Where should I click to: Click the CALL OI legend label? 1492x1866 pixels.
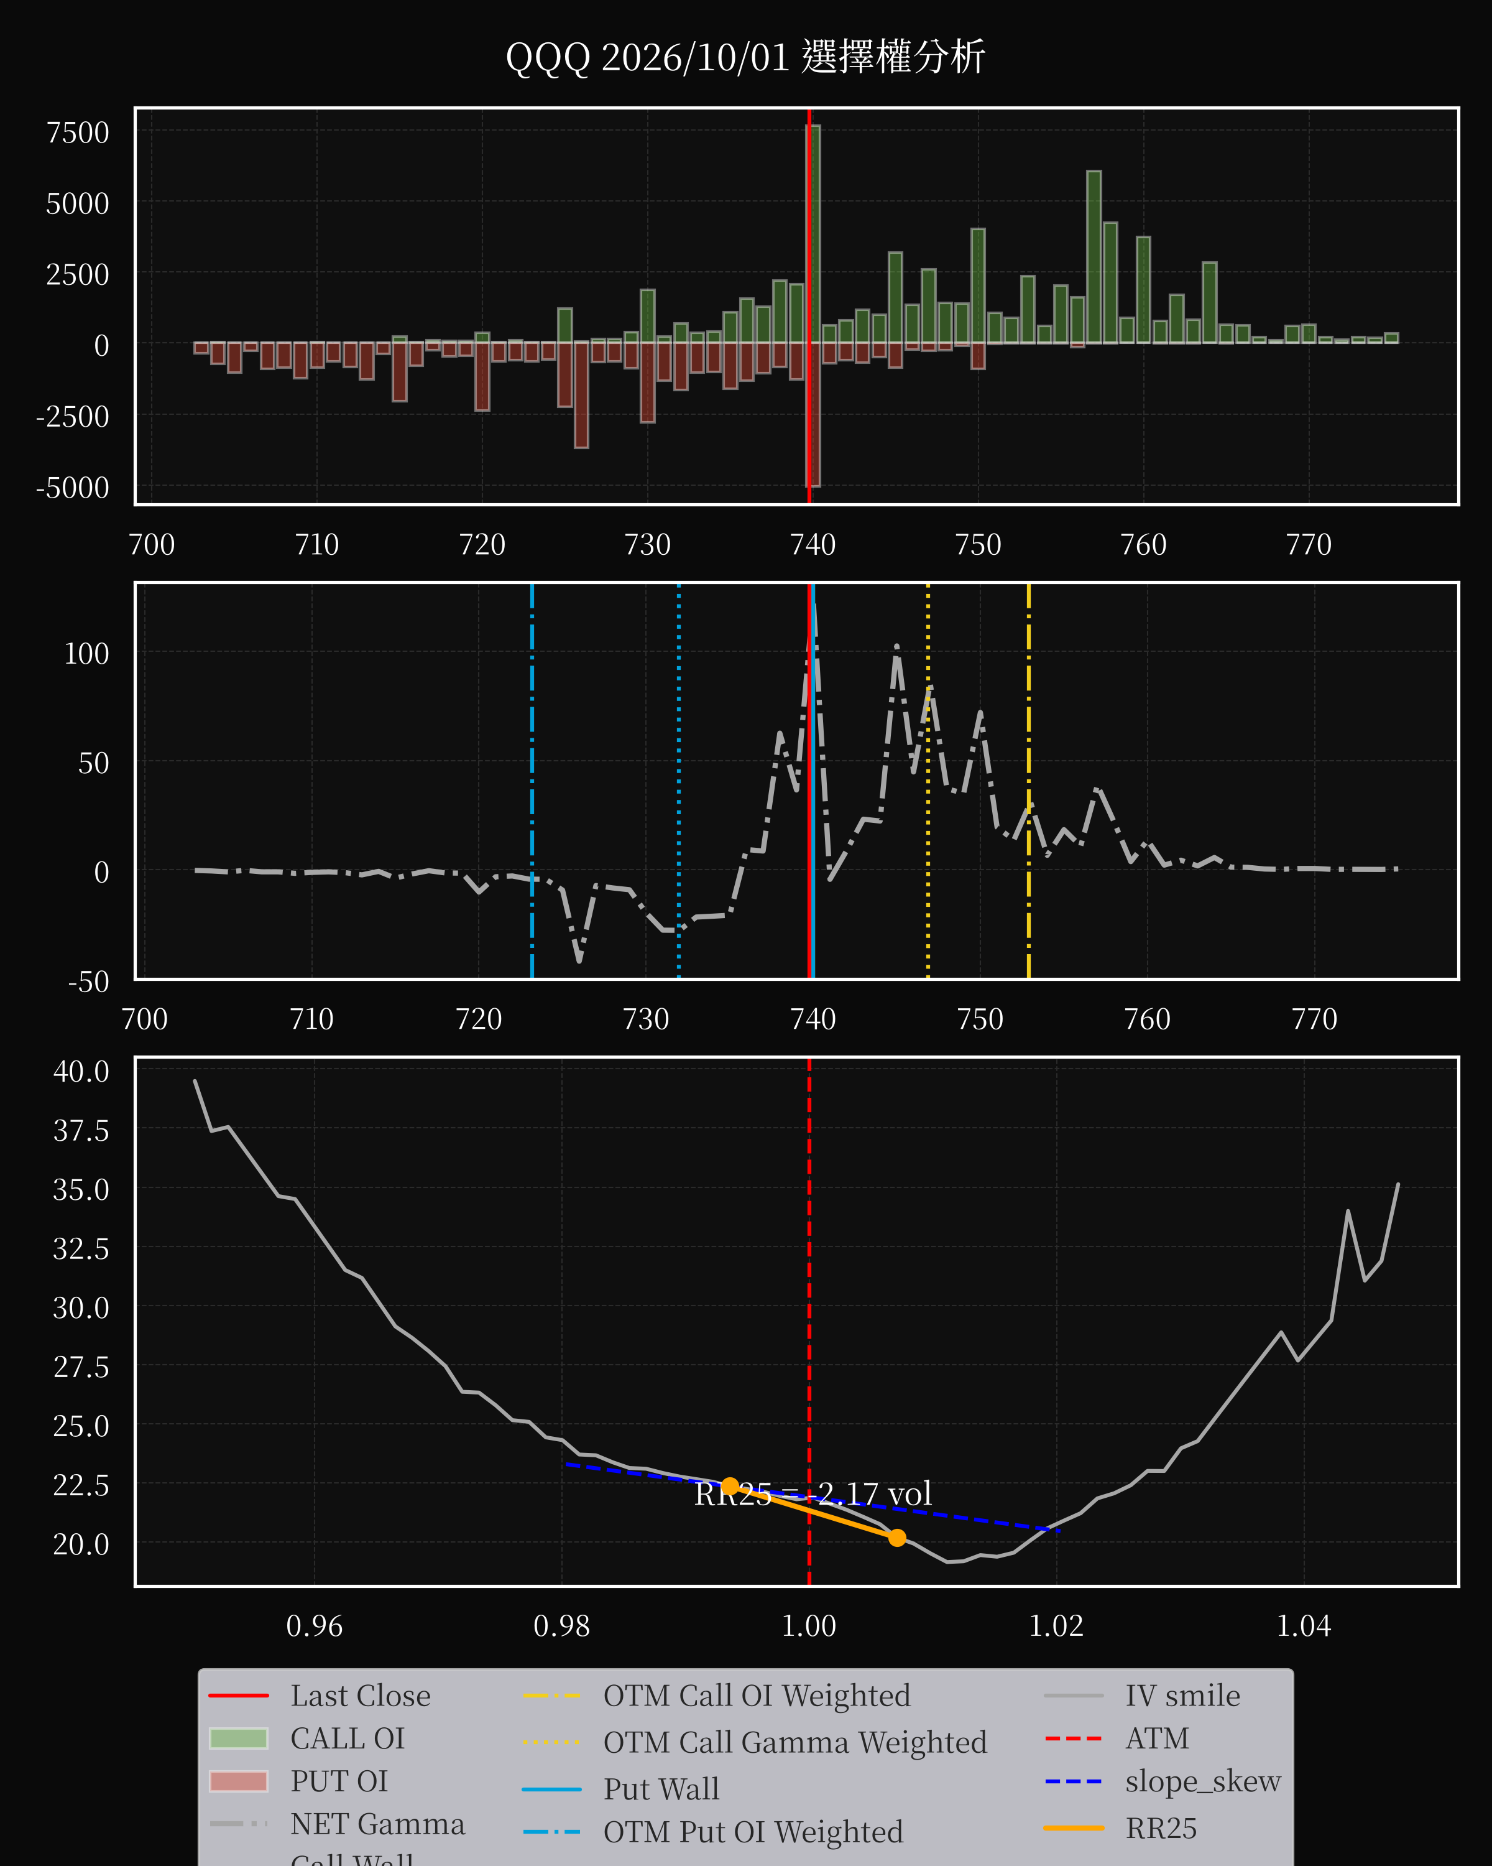click(348, 1738)
